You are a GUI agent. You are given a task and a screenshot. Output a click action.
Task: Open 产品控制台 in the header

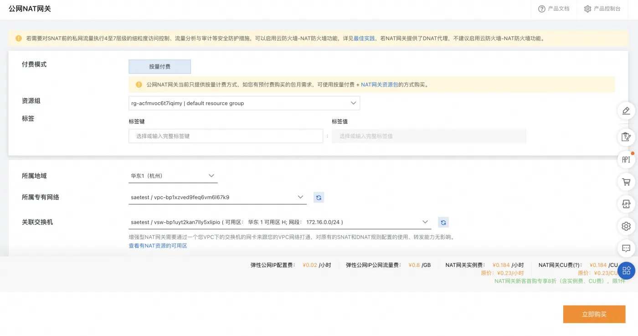click(607, 9)
